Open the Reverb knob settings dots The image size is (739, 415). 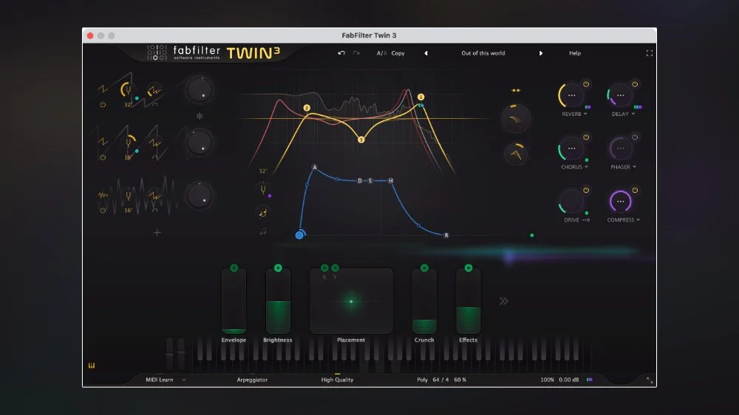tap(572, 95)
